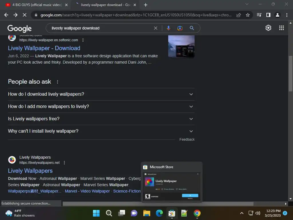Viewport: 293px width, 220px height.
Task: Open People also ask options menu
Action: [x=58, y=82]
